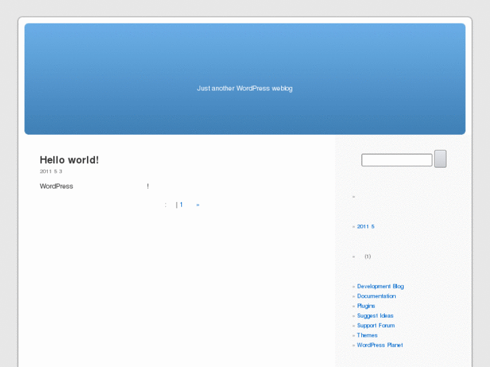The image size is (490, 367).
Task: Click the search submit button
Action: click(x=440, y=159)
